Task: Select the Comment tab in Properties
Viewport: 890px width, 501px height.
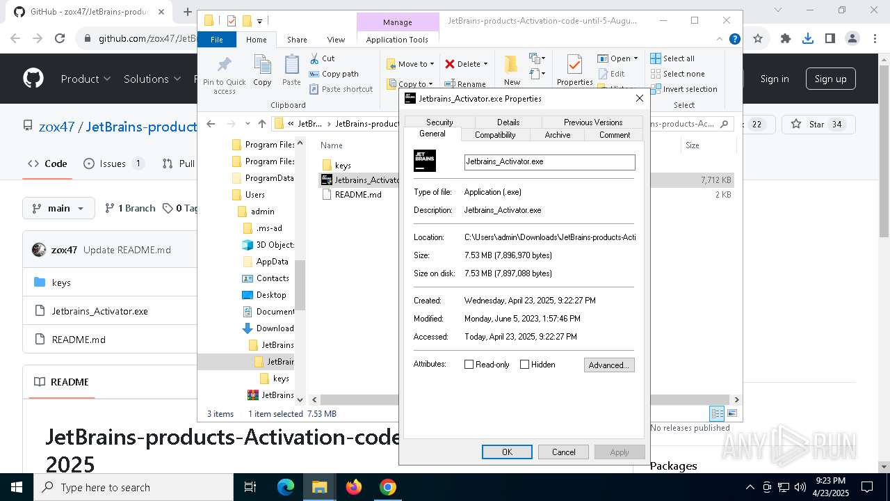Action: [615, 135]
